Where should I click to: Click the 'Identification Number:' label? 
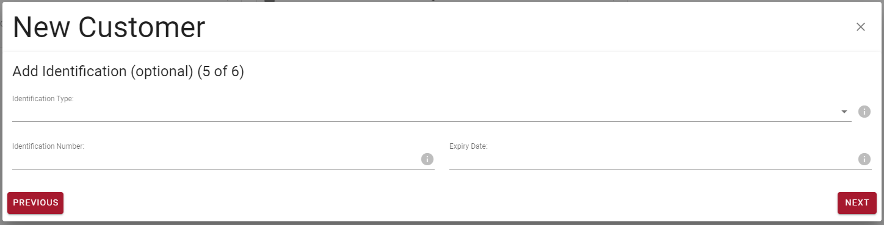(48, 146)
